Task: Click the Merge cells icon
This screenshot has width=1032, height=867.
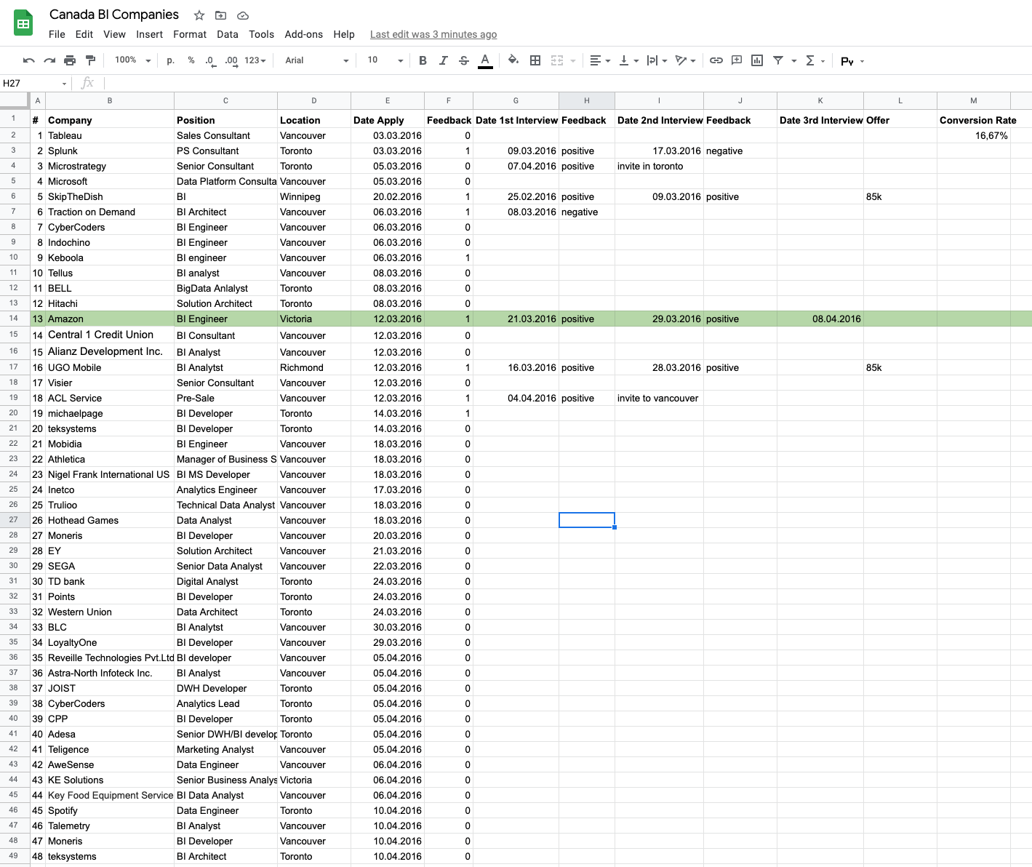Action: (557, 60)
